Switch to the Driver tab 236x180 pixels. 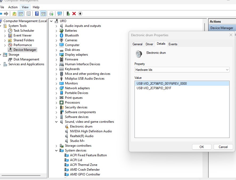click(149, 44)
